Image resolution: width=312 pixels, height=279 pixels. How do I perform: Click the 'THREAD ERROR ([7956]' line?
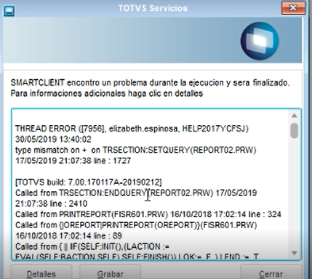click(132, 129)
